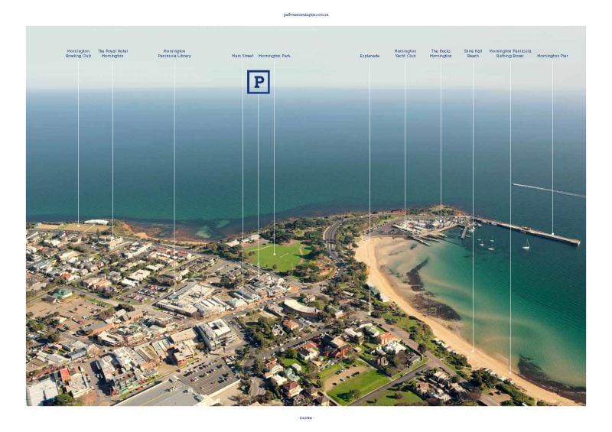
Task: Click Mornington Peninsula Bathing Boxes label
Action: [x=510, y=54]
